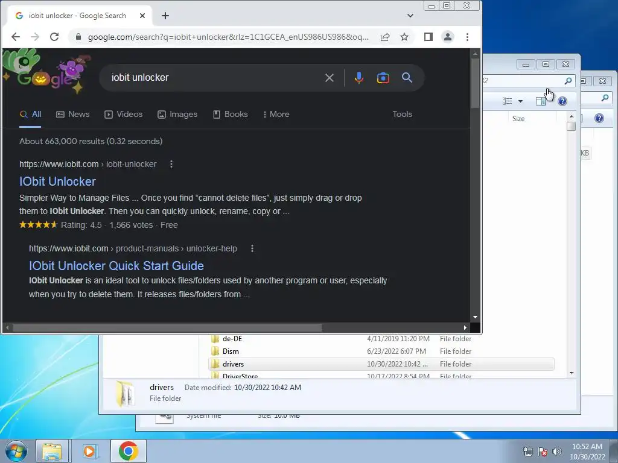
Task: Open Windows Explorer from taskbar
Action: 52,451
